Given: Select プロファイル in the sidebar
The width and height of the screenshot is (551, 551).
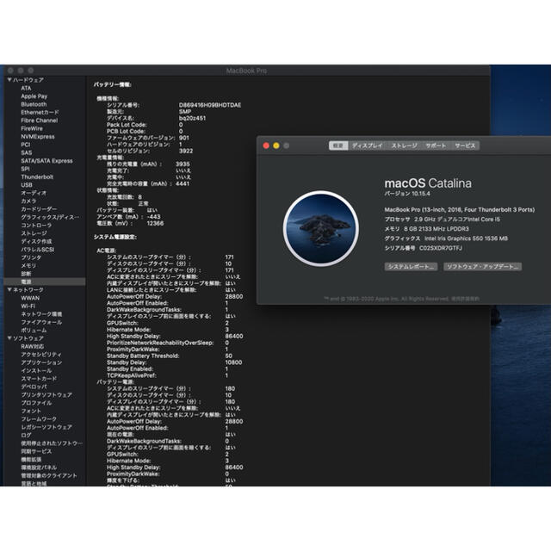Looking at the screenshot, I should point(36,403).
